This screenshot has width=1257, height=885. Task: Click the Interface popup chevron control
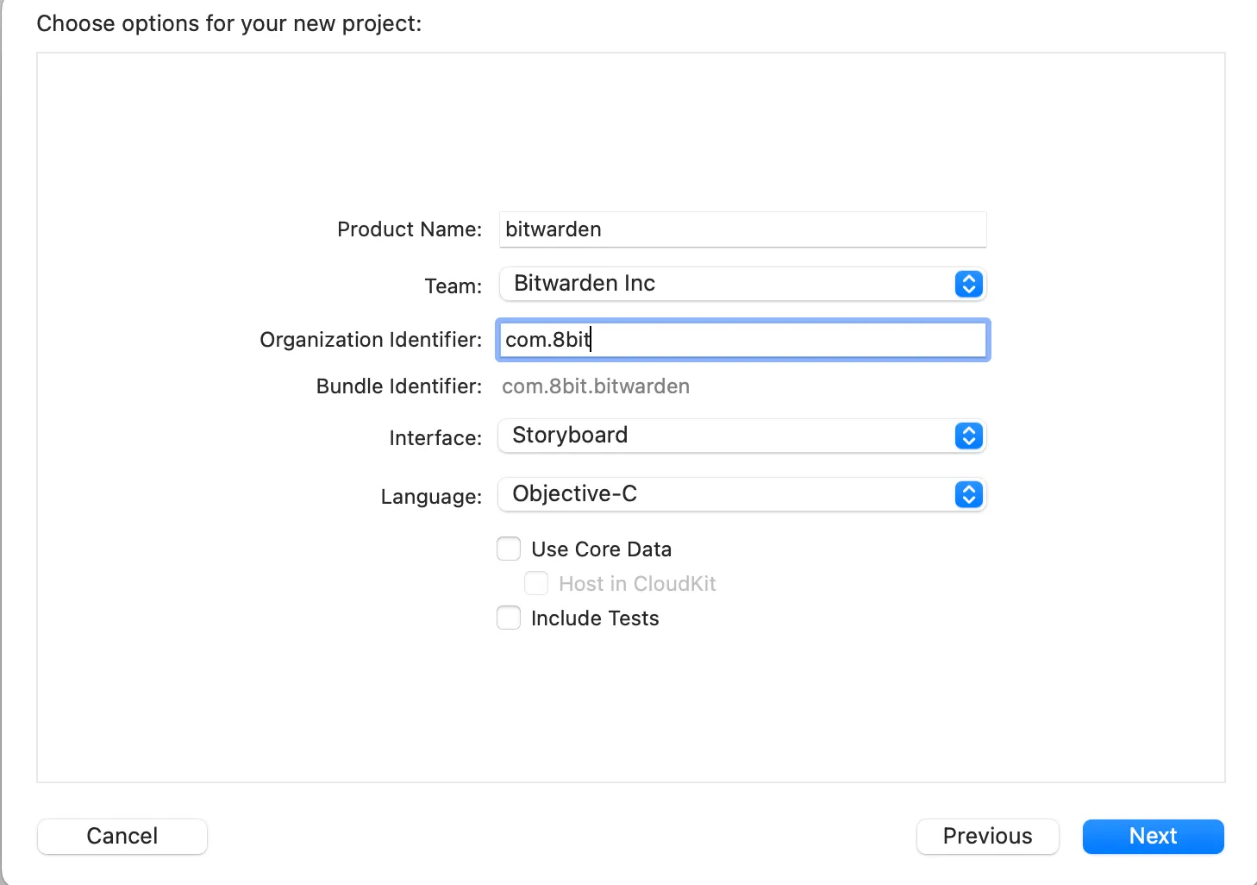point(968,436)
